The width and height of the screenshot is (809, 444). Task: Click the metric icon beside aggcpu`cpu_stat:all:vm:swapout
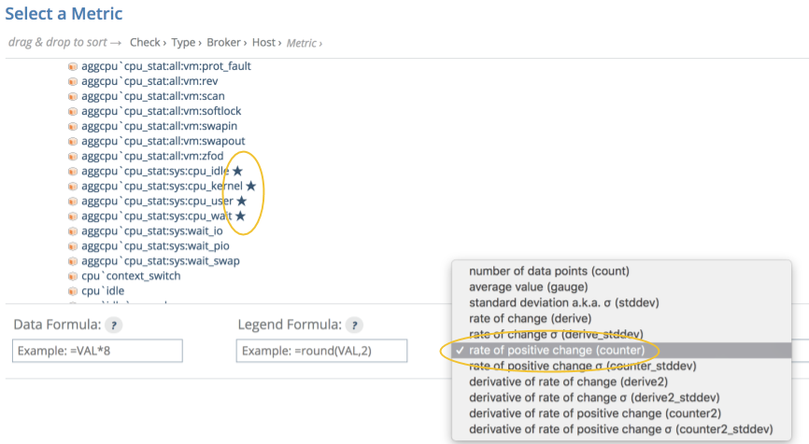(x=73, y=141)
